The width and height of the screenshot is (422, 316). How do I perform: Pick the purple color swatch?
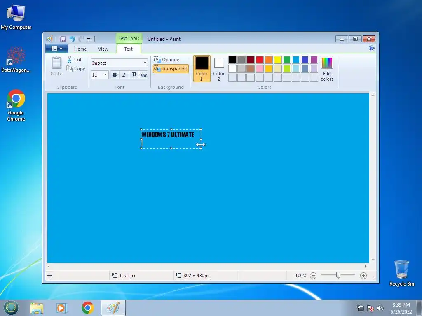[314, 60]
